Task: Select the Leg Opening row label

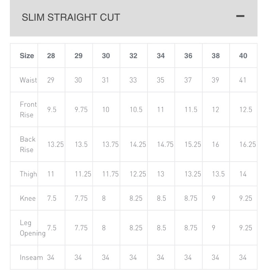Action: [32, 228]
